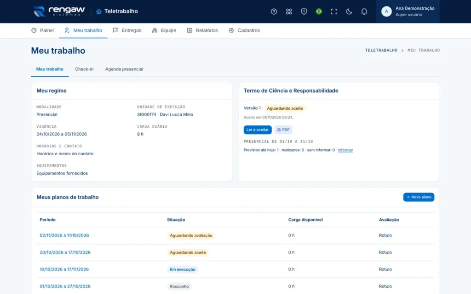Click the Equipe people icon
This screenshot has height=294, width=471.
coord(155,30)
